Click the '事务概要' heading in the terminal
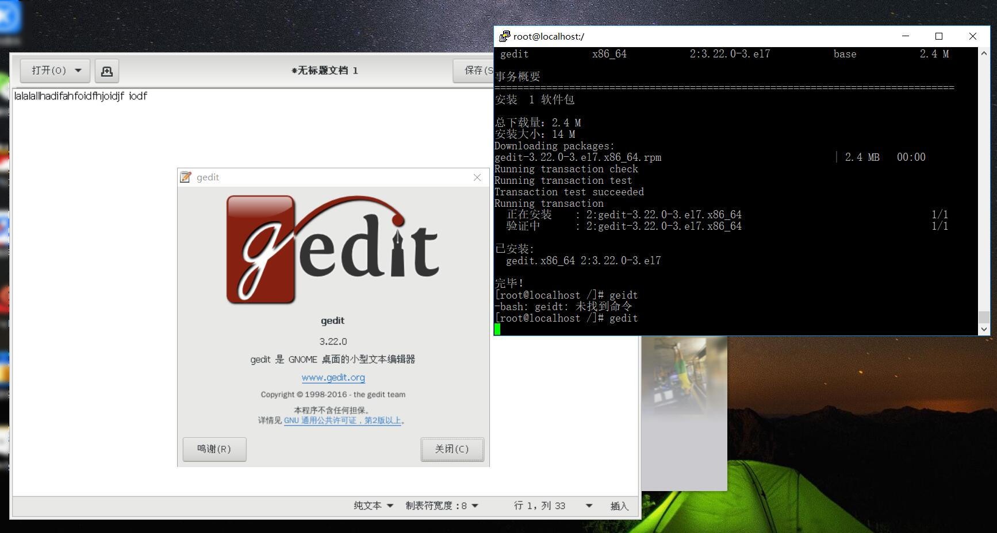Screen dimensions: 997x533 pos(517,76)
